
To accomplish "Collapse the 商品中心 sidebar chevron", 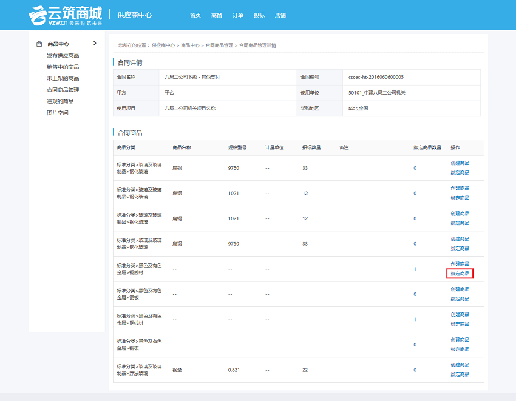I will coord(95,43).
